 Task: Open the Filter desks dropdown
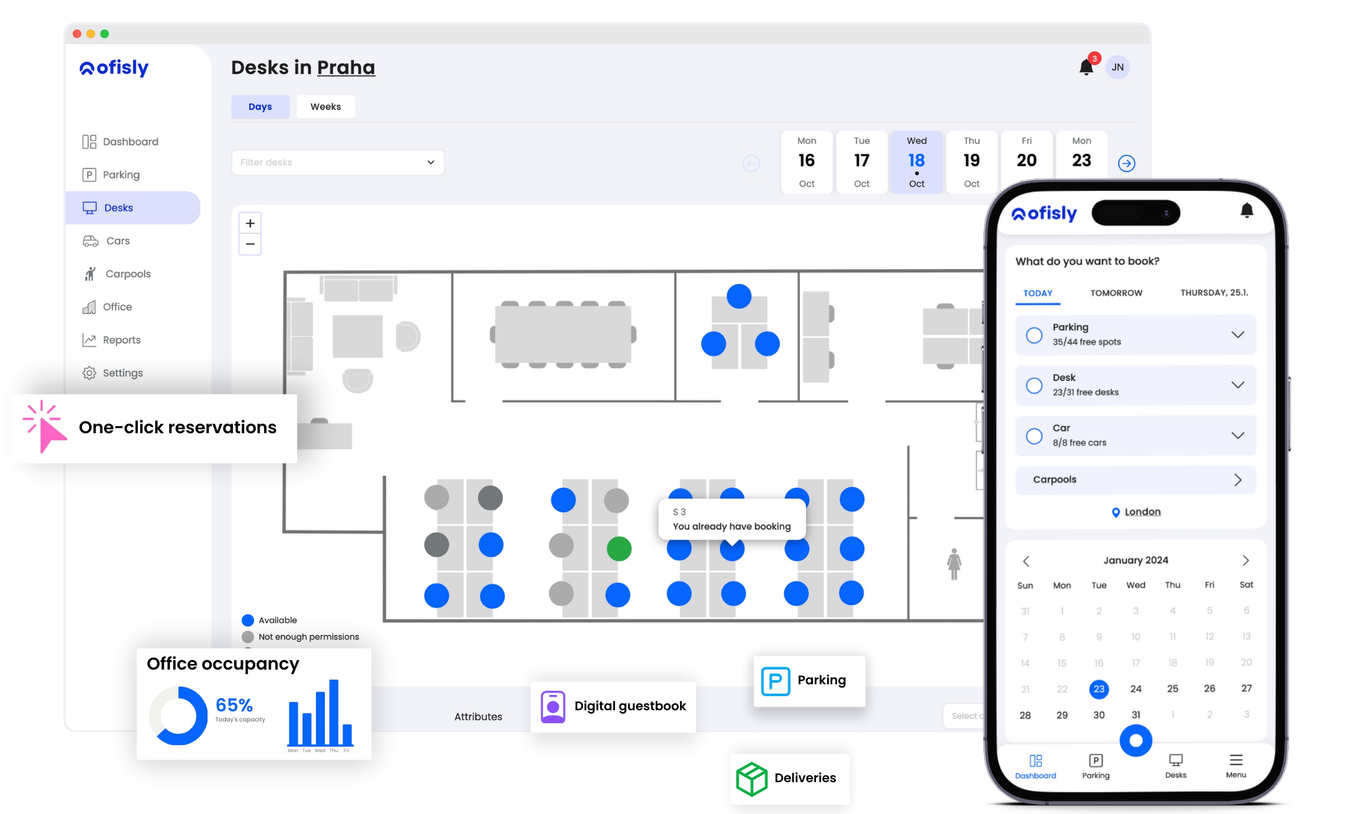point(338,162)
